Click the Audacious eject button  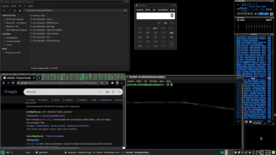tap(255, 14)
